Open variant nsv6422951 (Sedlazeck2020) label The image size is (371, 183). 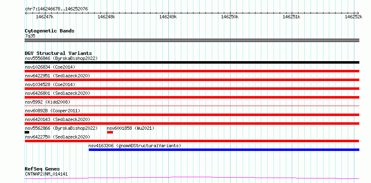pyautogui.click(x=58, y=76)
